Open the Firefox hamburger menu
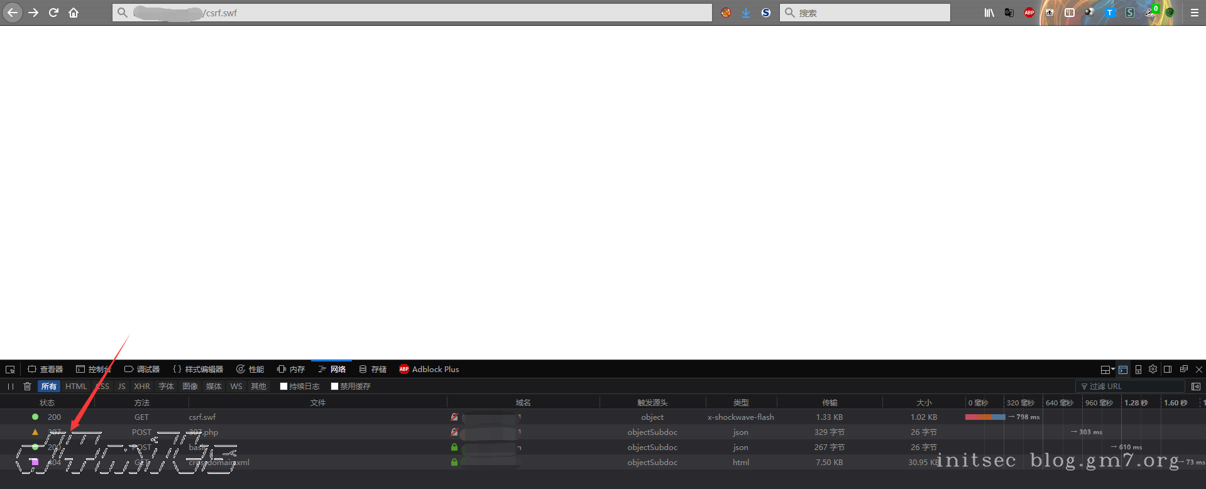This screenshot has width=1206, height=489. coord(1194,13)
